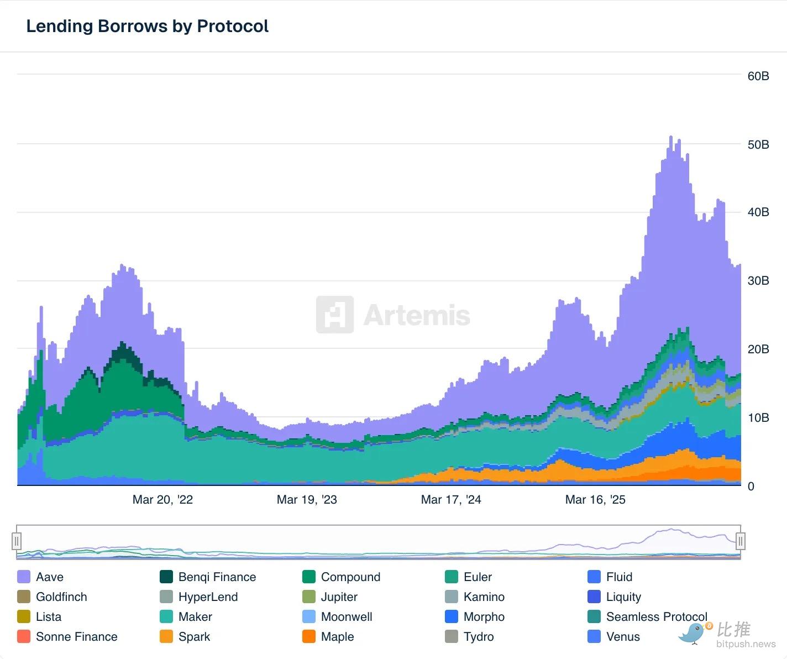Image resolution: width=787 pixels, height=659 pixels.
Task: Click the Sonne Finance red legend icon
Action: [24, 637]
